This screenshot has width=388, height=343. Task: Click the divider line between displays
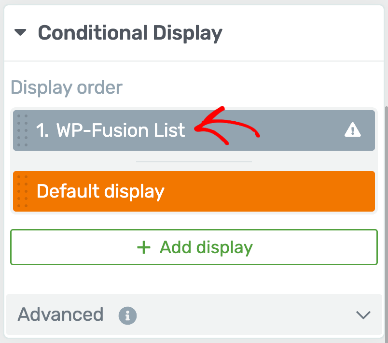pos(194,161)
